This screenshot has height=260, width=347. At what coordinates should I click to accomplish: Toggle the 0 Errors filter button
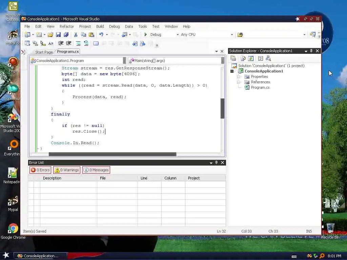point(40,170)
